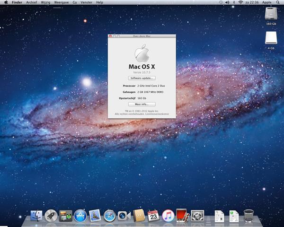Open FaceTime camera icon in Dock
The height and width of the screenshot is (227, 284).
click(124, 216)
